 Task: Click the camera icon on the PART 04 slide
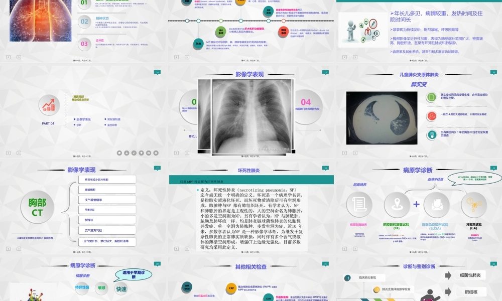click(x=149, y=153)
